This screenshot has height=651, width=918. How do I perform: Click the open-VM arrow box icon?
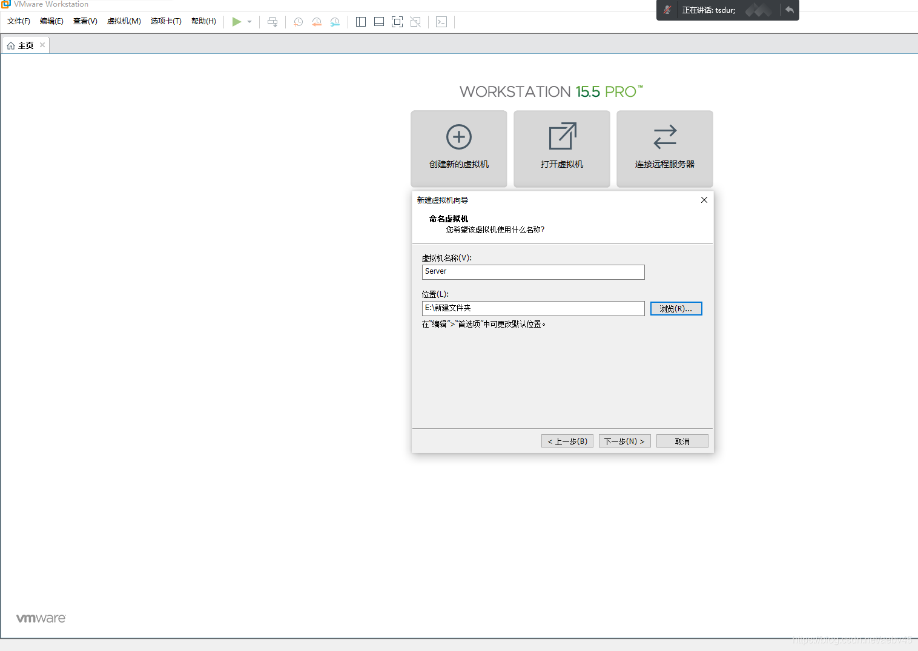[x=563, y=136]
